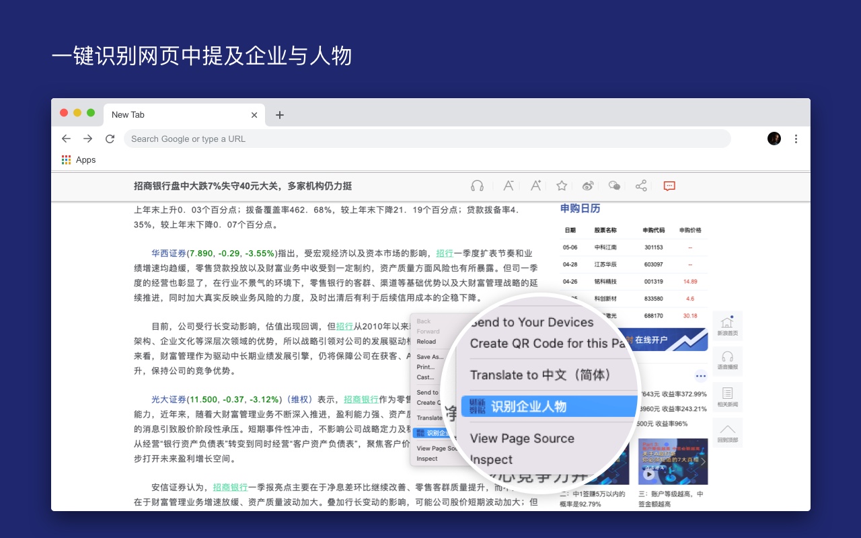Select Print... from the context menu
Image resolution: width=861 pixels, height=538 pixels.
(426, 367)
